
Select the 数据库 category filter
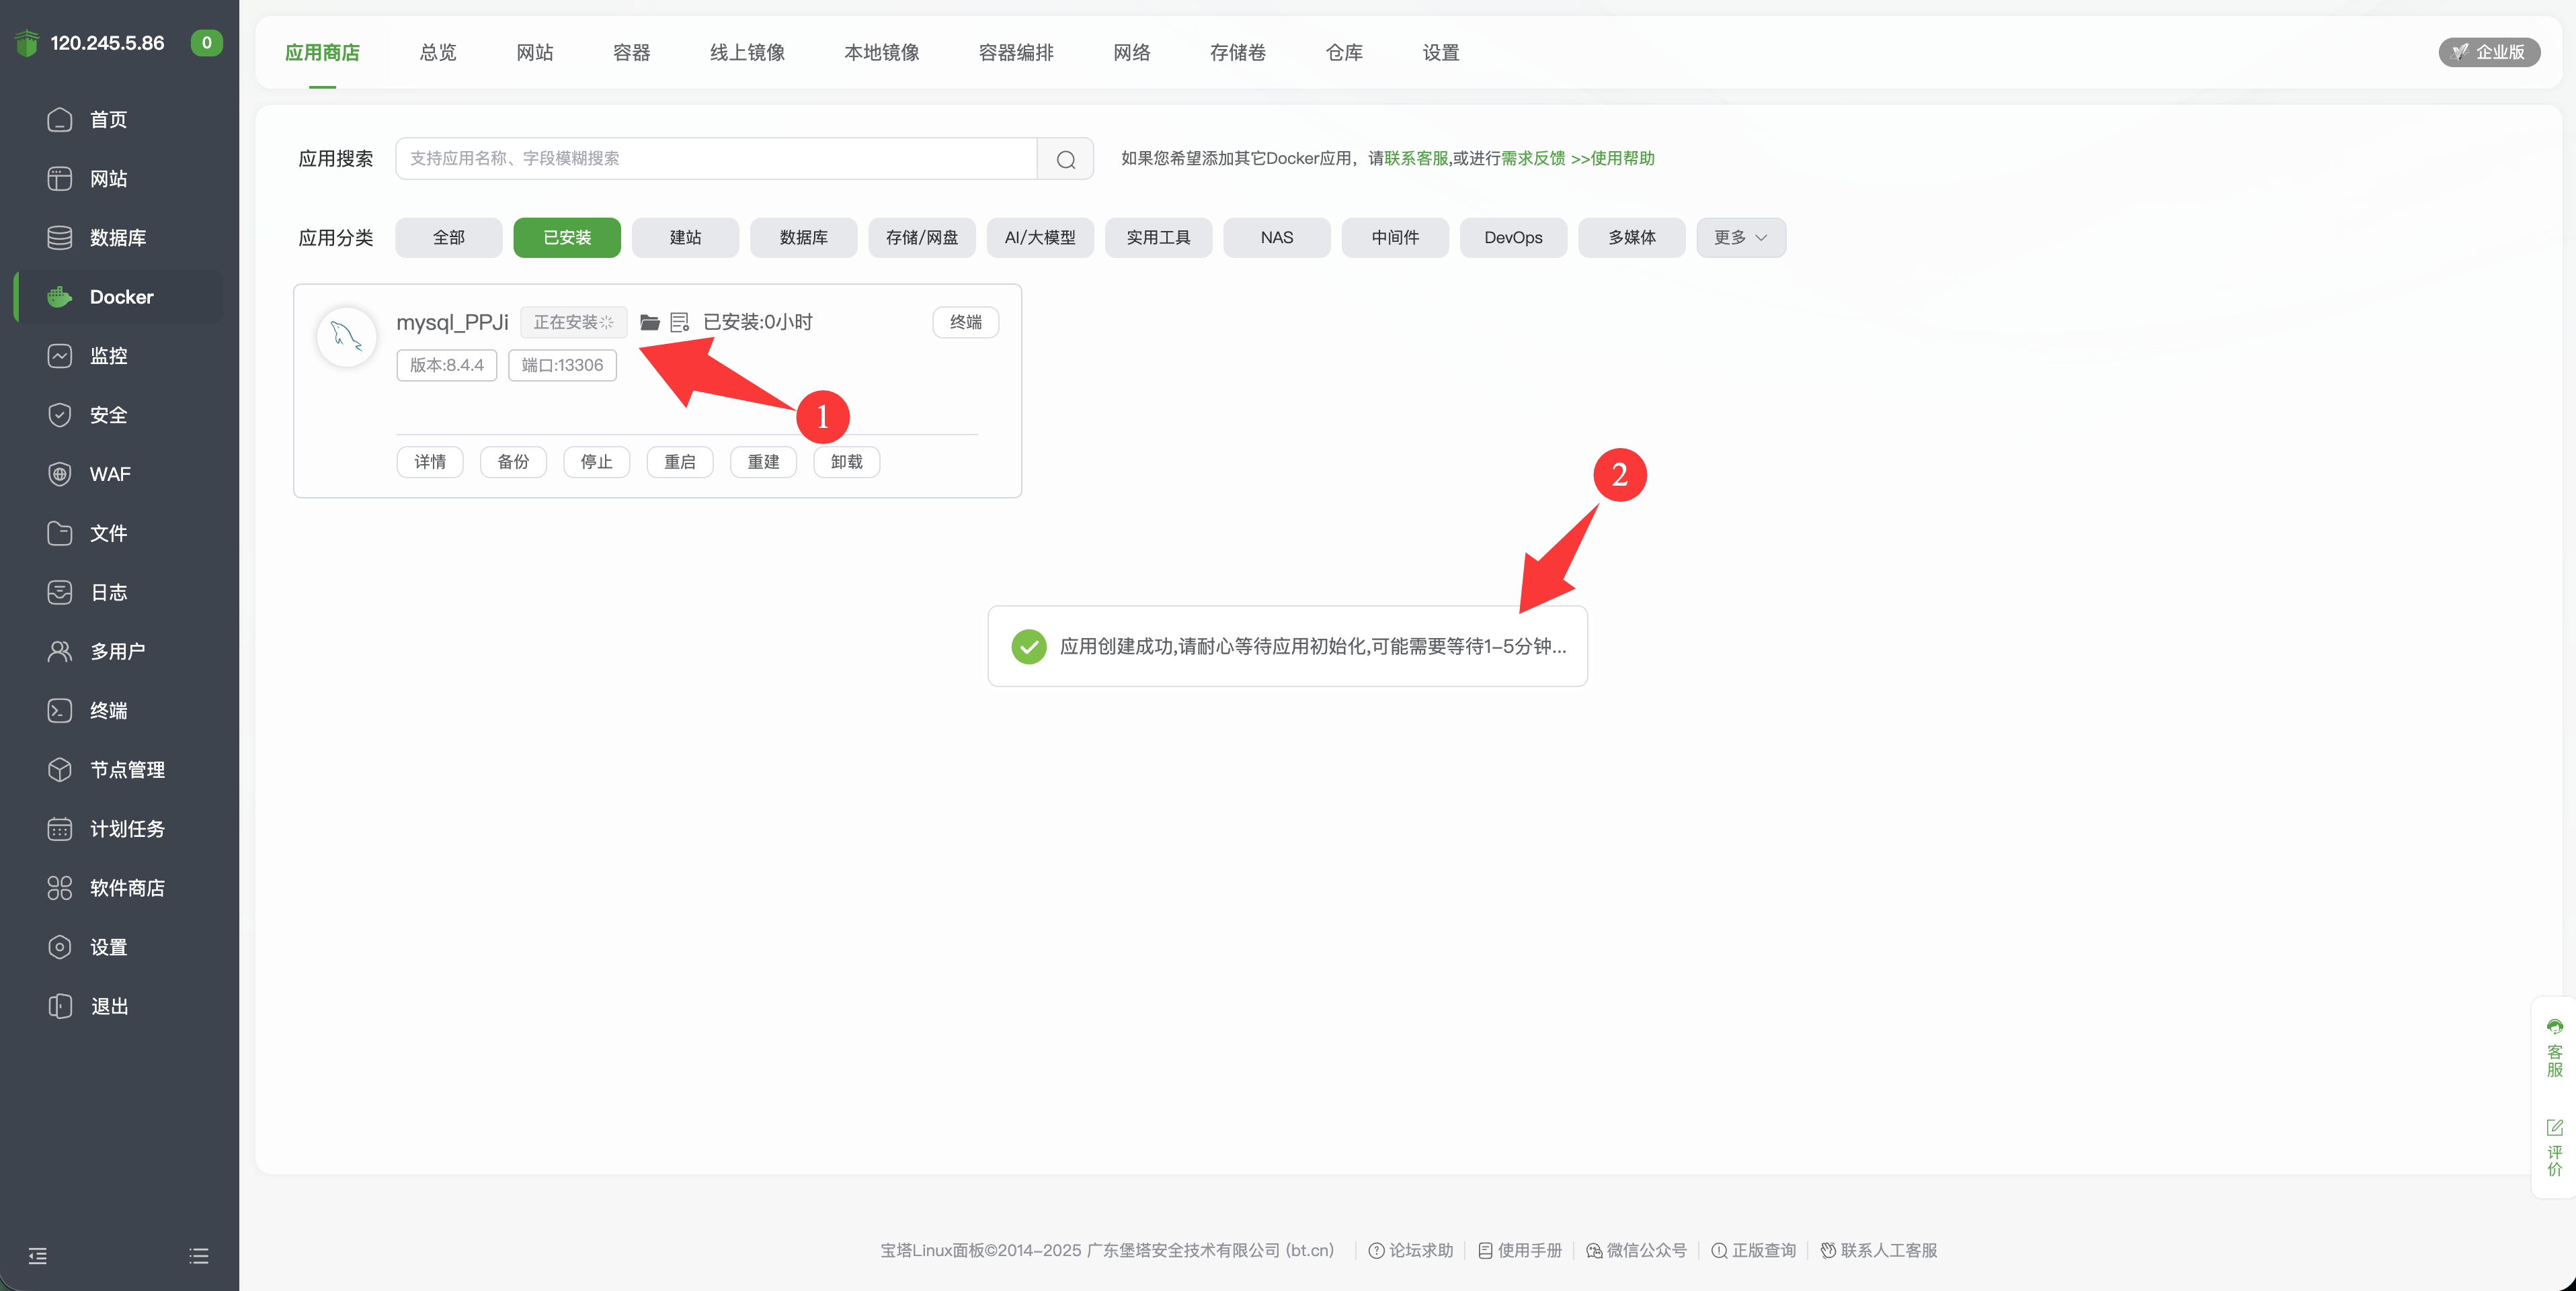803,238
